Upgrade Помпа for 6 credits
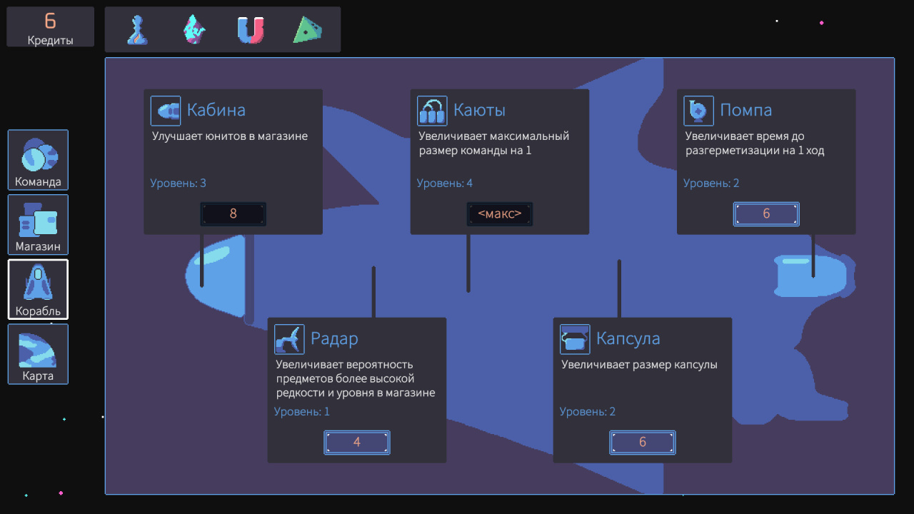The height and width of the screenshot is (514, 914). click(x=766, y=213)
